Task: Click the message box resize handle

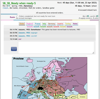Action: point(93,53)
